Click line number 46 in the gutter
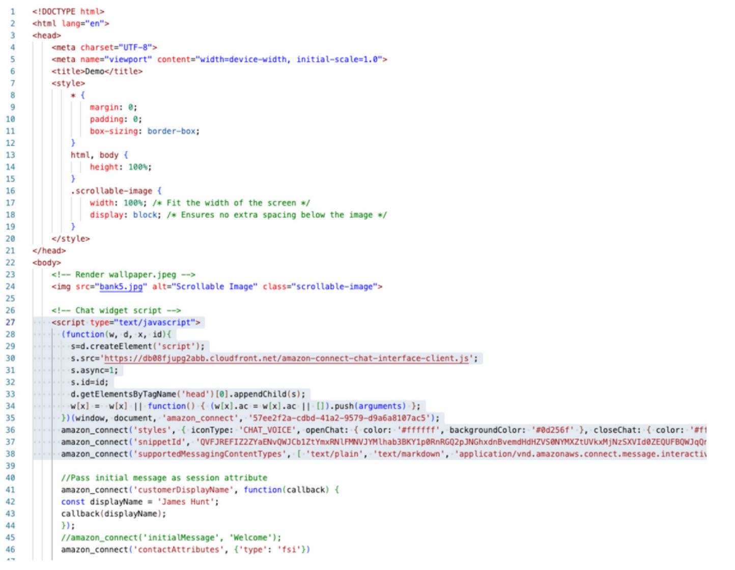The image size is (735, 570). (x=10, y=550)
